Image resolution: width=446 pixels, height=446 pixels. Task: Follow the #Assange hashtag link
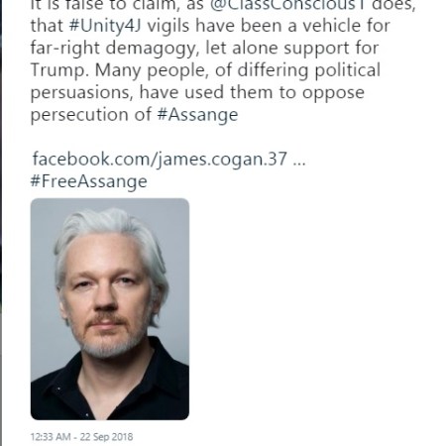pyautogui.click(x=197, y=115)
